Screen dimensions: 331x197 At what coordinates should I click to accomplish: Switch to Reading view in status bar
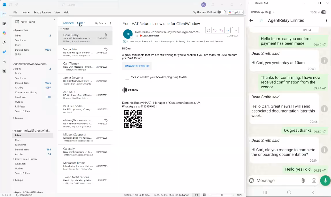tap(204, 195)
